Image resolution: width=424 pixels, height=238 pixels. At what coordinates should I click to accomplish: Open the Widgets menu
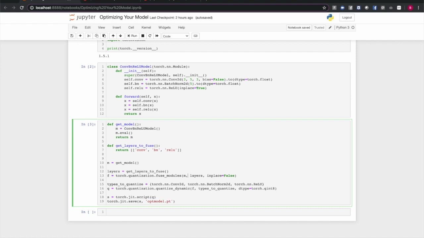point(164,27)
